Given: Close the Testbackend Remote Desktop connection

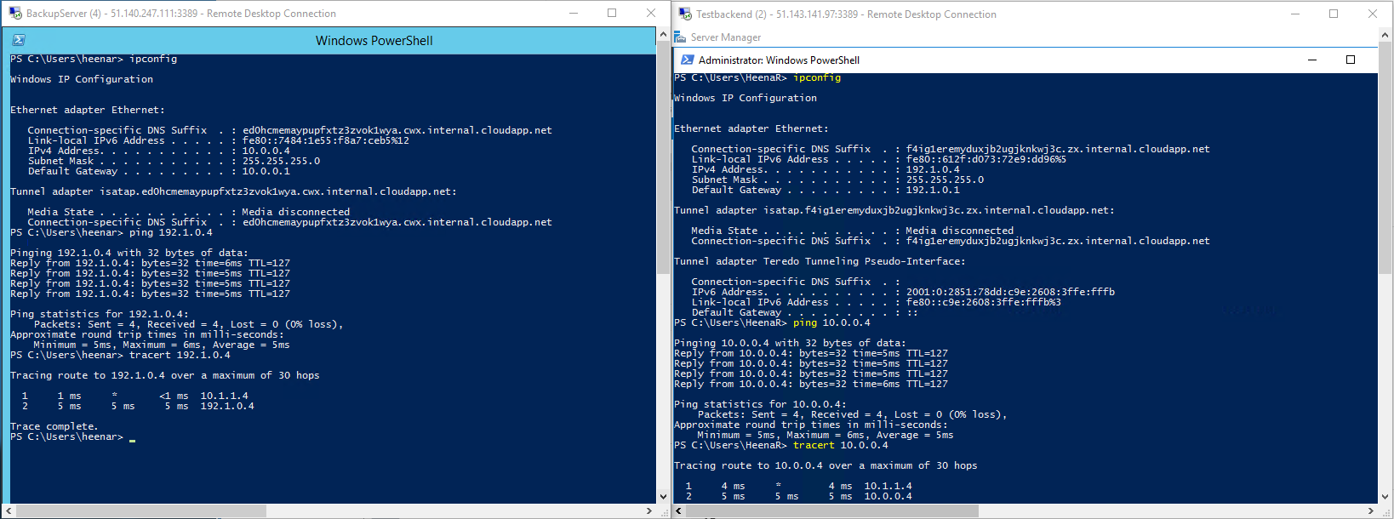Looking at the screenshot, I should [1372, 14].
